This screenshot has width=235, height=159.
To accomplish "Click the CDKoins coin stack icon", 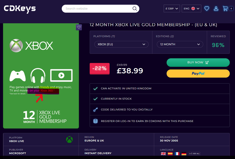I will pos(95,121).
